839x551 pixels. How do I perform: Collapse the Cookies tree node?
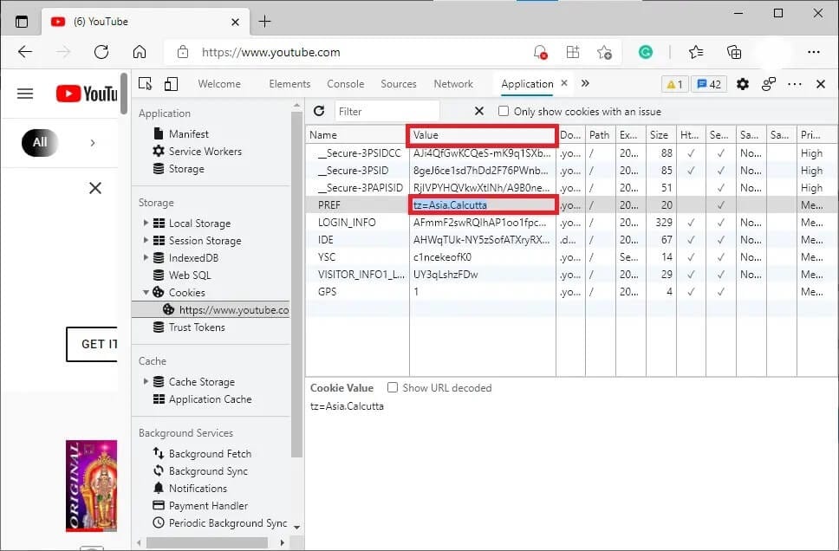(146, 292)
